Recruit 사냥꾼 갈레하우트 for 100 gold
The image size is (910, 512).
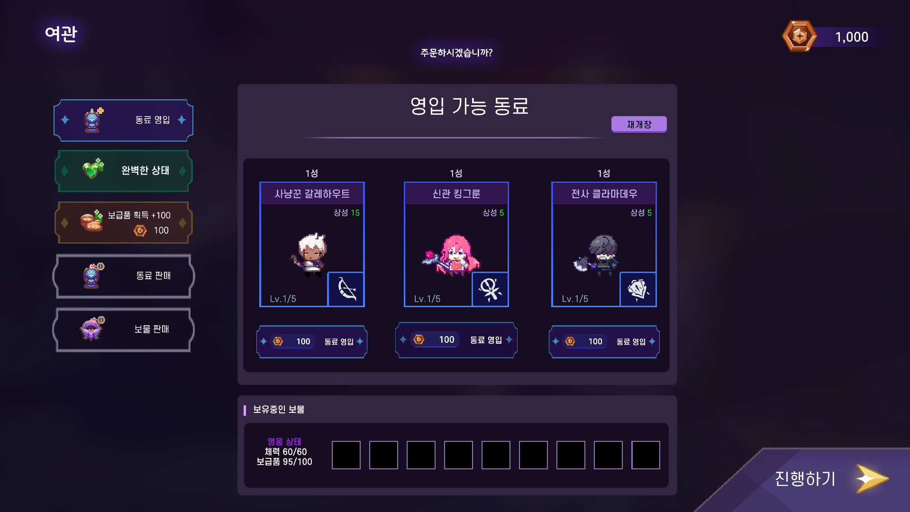[312, 341]
